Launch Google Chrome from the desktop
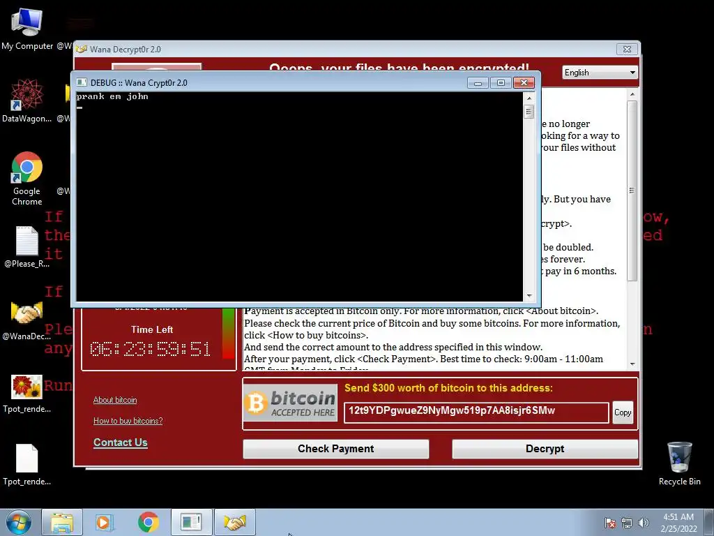 [26, 178]
